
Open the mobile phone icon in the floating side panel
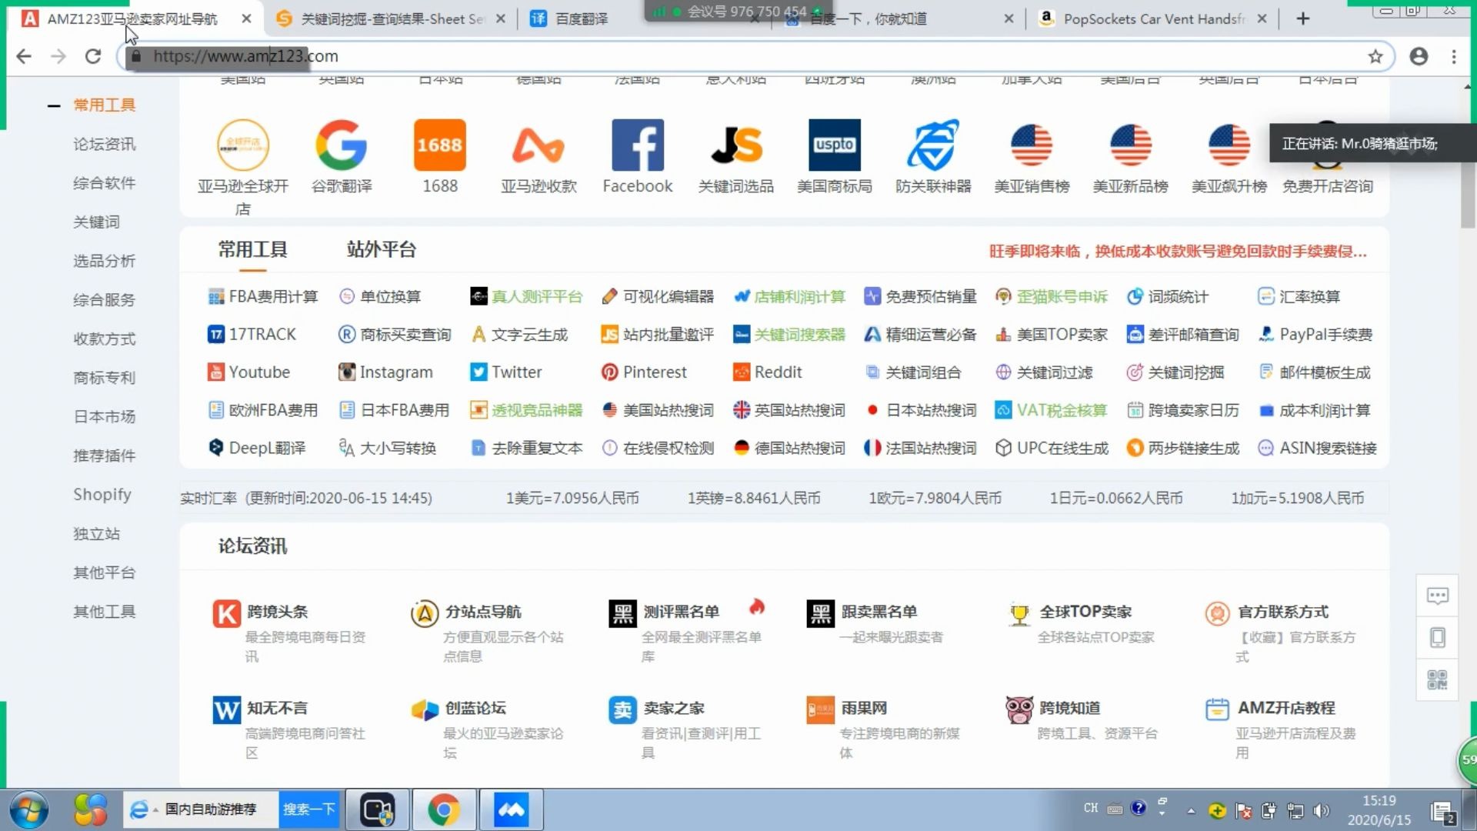[x=1437, y=637]
